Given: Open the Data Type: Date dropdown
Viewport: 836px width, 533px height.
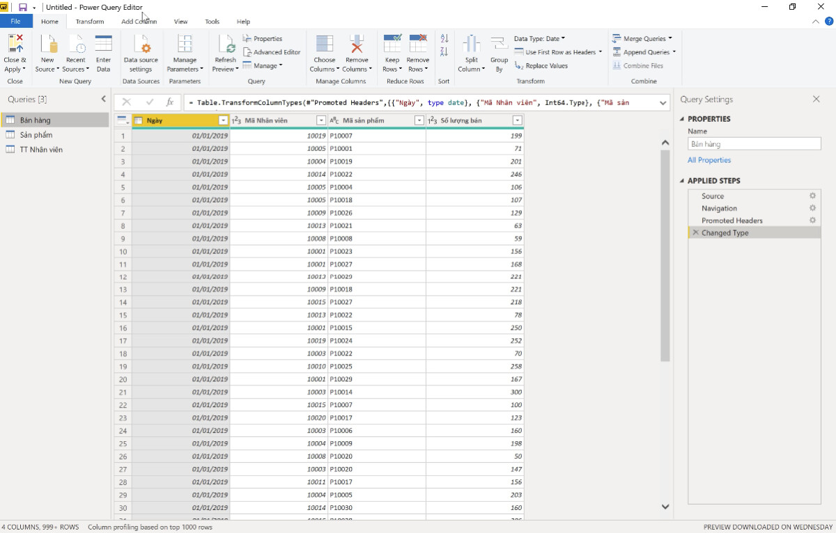Looking at the screenshot, I should point(539,38).
